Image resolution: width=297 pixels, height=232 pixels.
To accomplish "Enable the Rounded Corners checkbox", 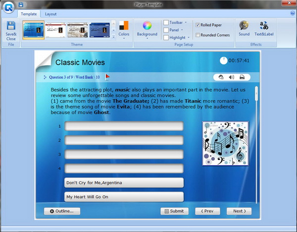I will click(198, 35).
